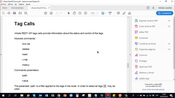The width and height of the screenshot is (175, 98).
Task: Open the Edición menu
Action: coord(10,4)
